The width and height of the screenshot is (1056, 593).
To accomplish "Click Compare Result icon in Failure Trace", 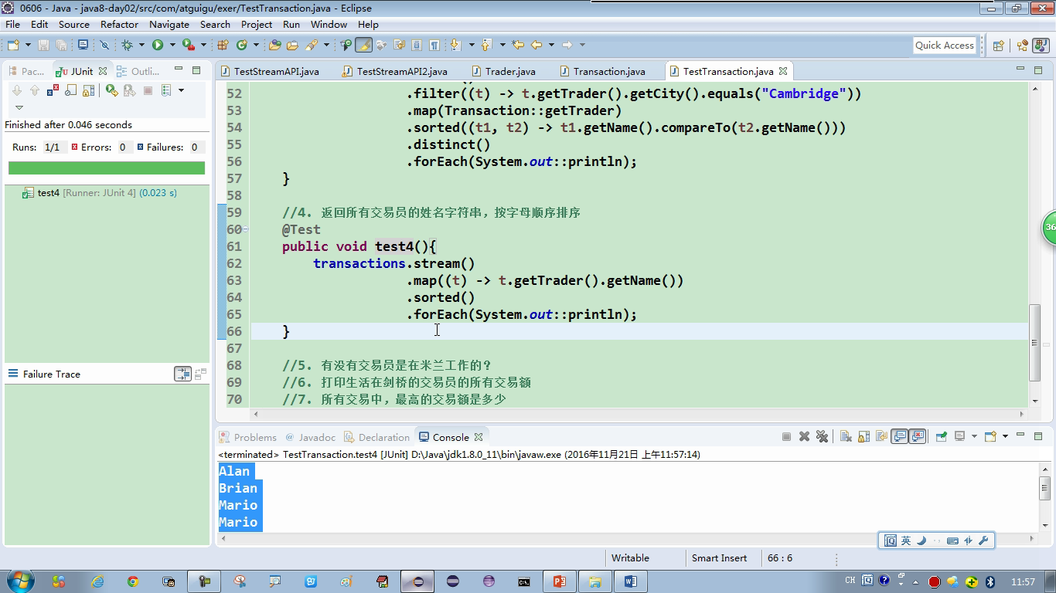I will 201,374.
